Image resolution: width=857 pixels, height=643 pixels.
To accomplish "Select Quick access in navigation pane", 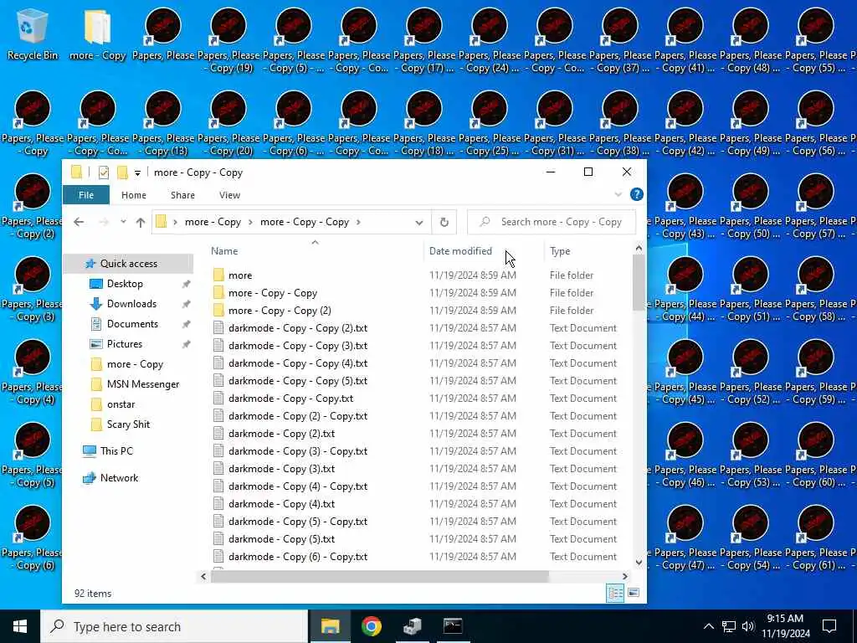I will [x=128, y=264].
